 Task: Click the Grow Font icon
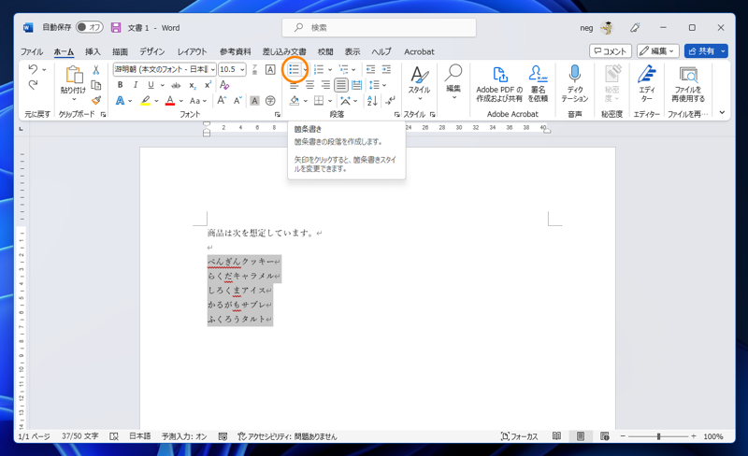tap(222, 101)
